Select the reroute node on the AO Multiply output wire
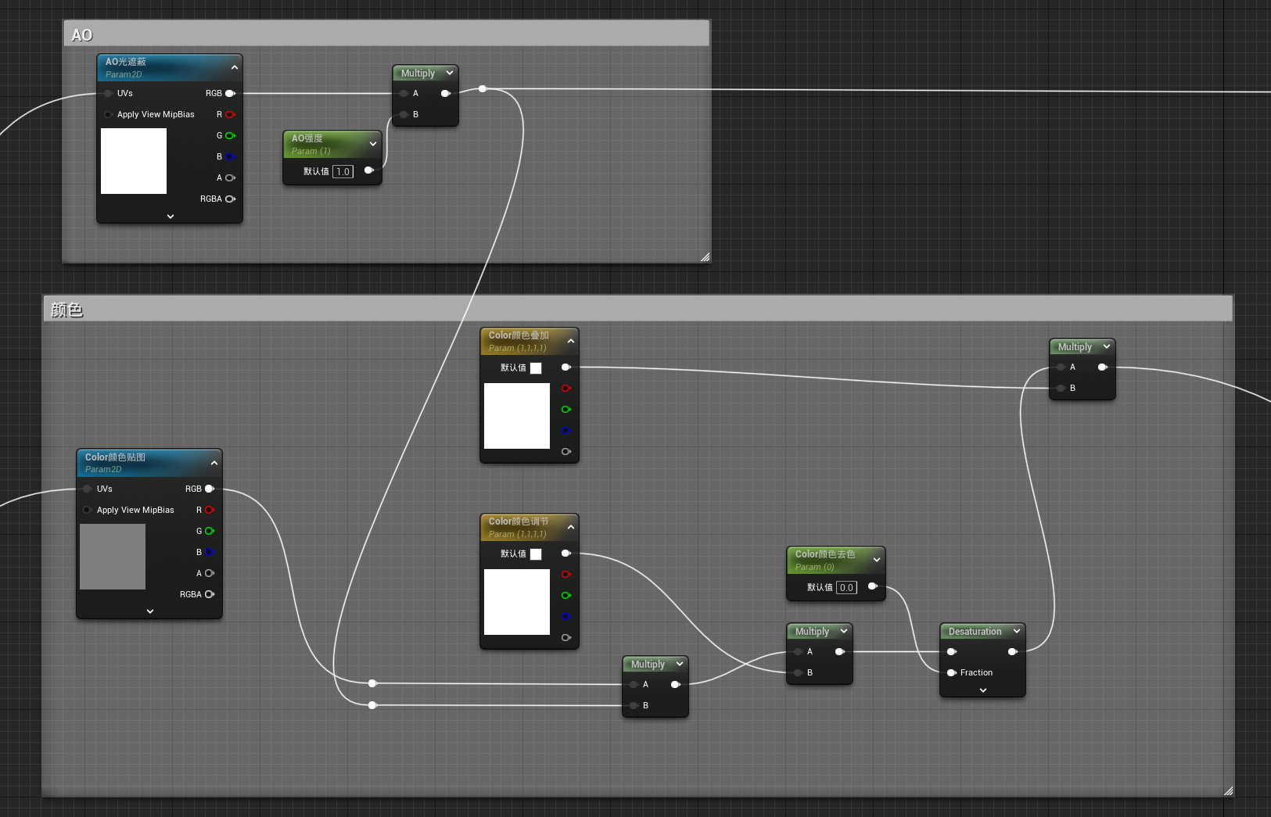1271x817 pixels. point(483,88)
